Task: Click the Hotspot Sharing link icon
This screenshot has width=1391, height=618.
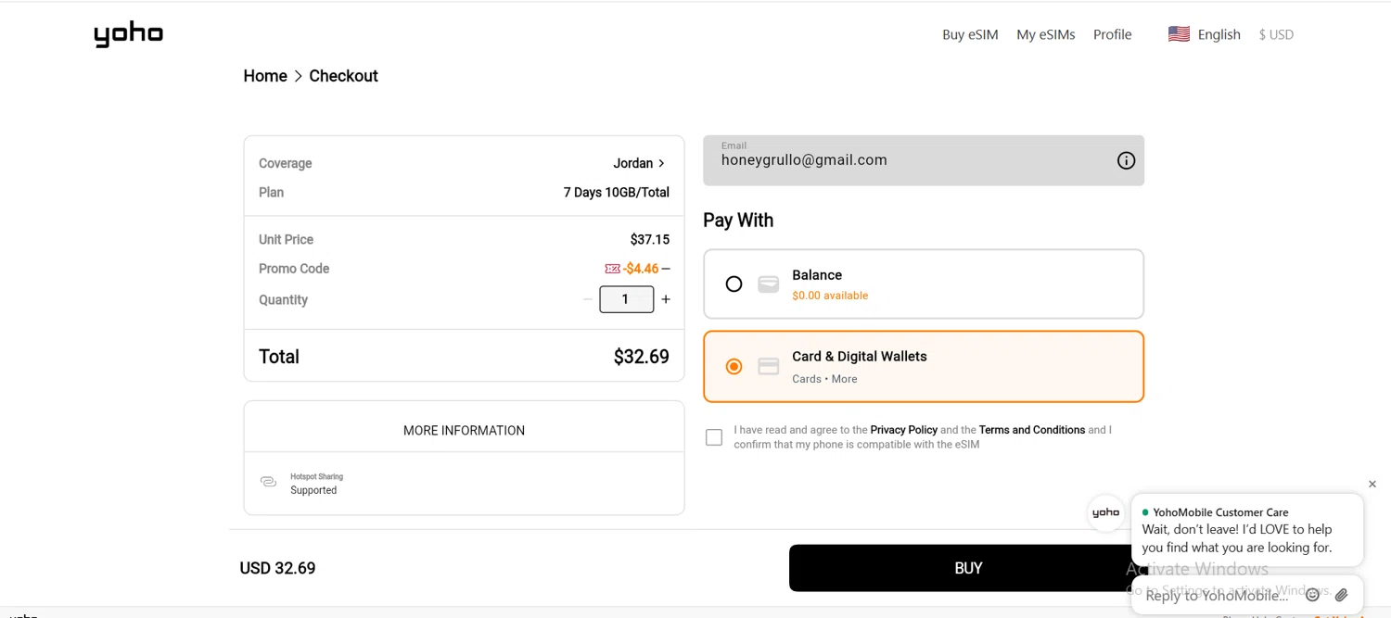Action: [268, 482]
